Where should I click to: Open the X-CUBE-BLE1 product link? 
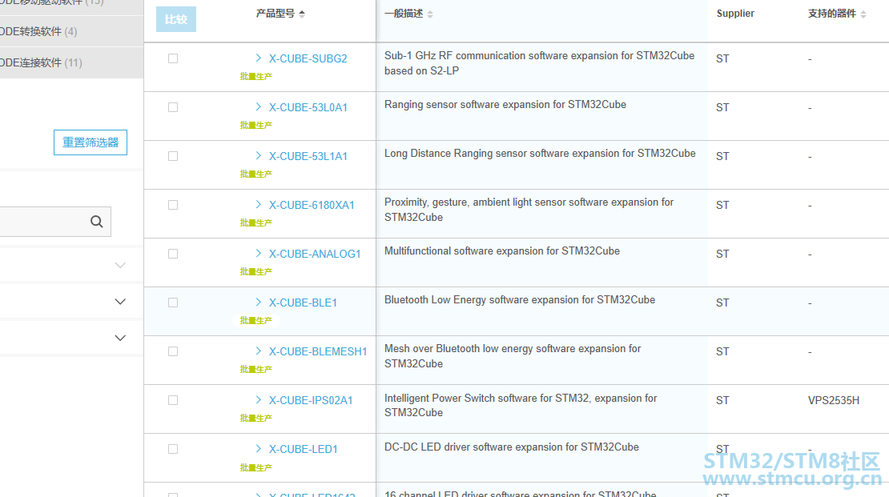tap(303, 303)
